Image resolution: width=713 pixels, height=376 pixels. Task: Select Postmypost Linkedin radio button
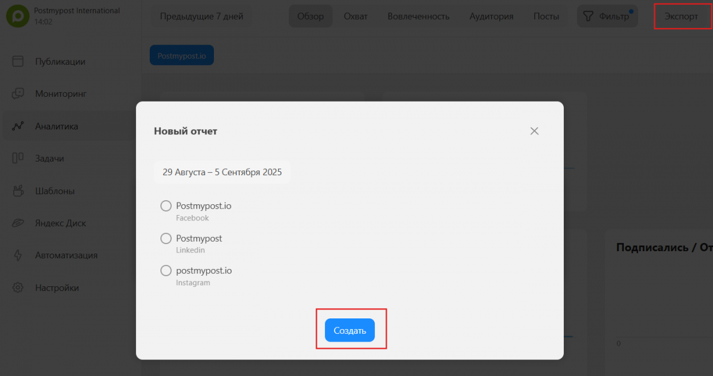tap(166, 238)
